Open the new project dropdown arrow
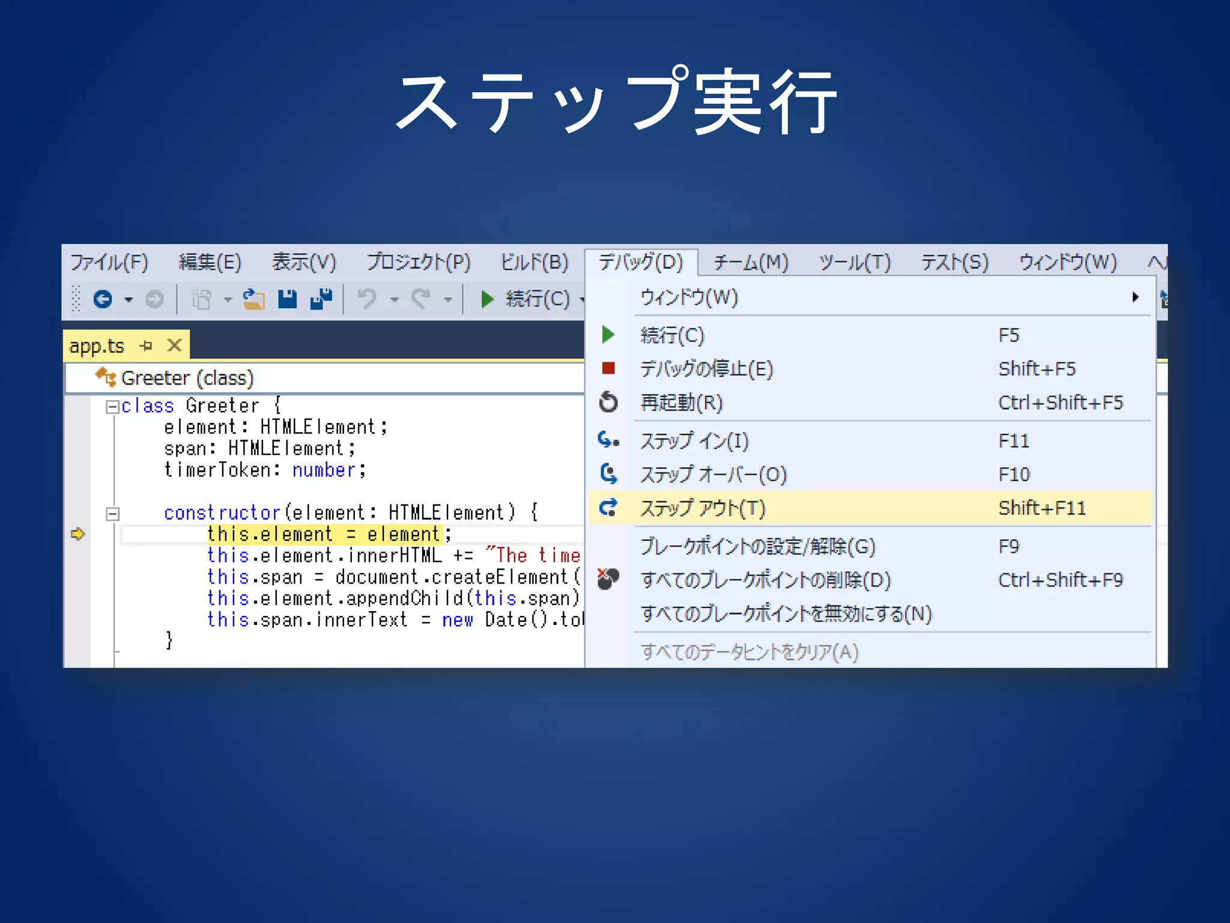This screenshot has height=923, width=1230. (x=228, y=299)
